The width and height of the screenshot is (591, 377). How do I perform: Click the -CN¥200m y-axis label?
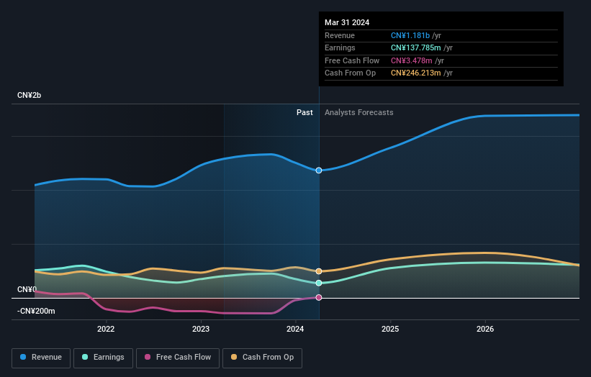click(x=36, y=311)
